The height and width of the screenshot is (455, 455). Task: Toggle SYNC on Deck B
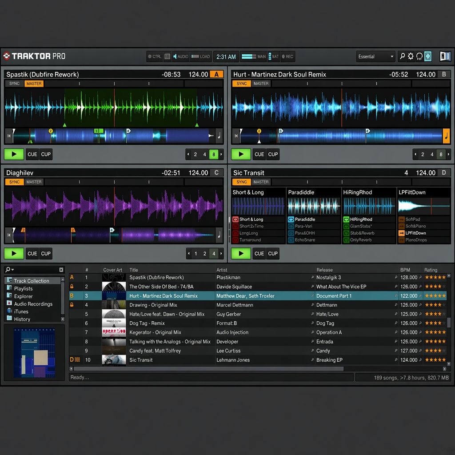click(241, 84)
